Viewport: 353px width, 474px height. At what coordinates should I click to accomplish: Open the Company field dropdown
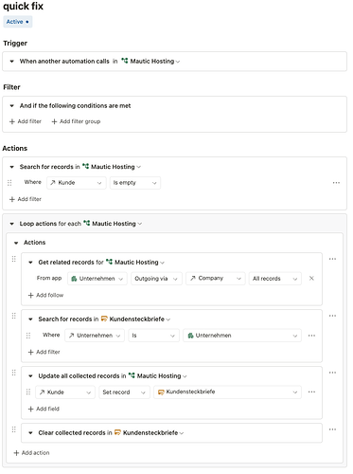click(216, 279)
